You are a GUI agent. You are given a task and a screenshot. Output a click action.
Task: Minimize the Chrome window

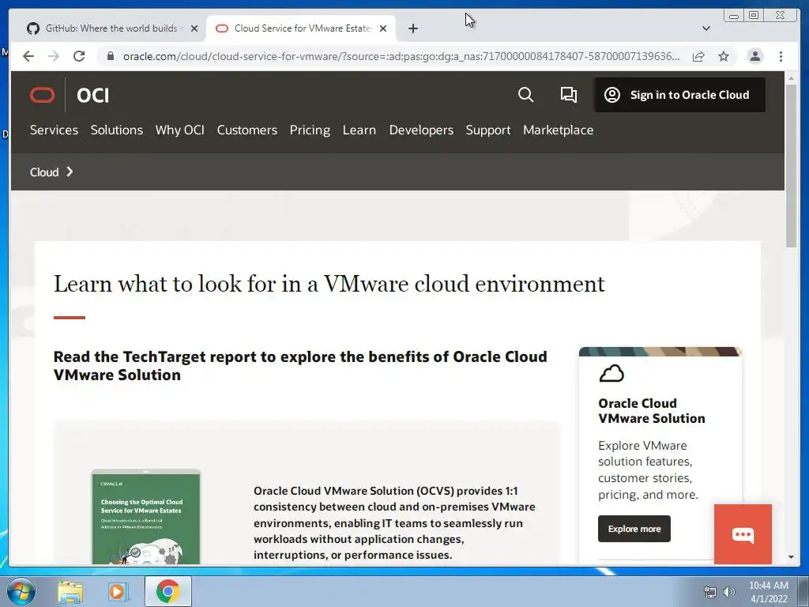click(x=734, y=16)
